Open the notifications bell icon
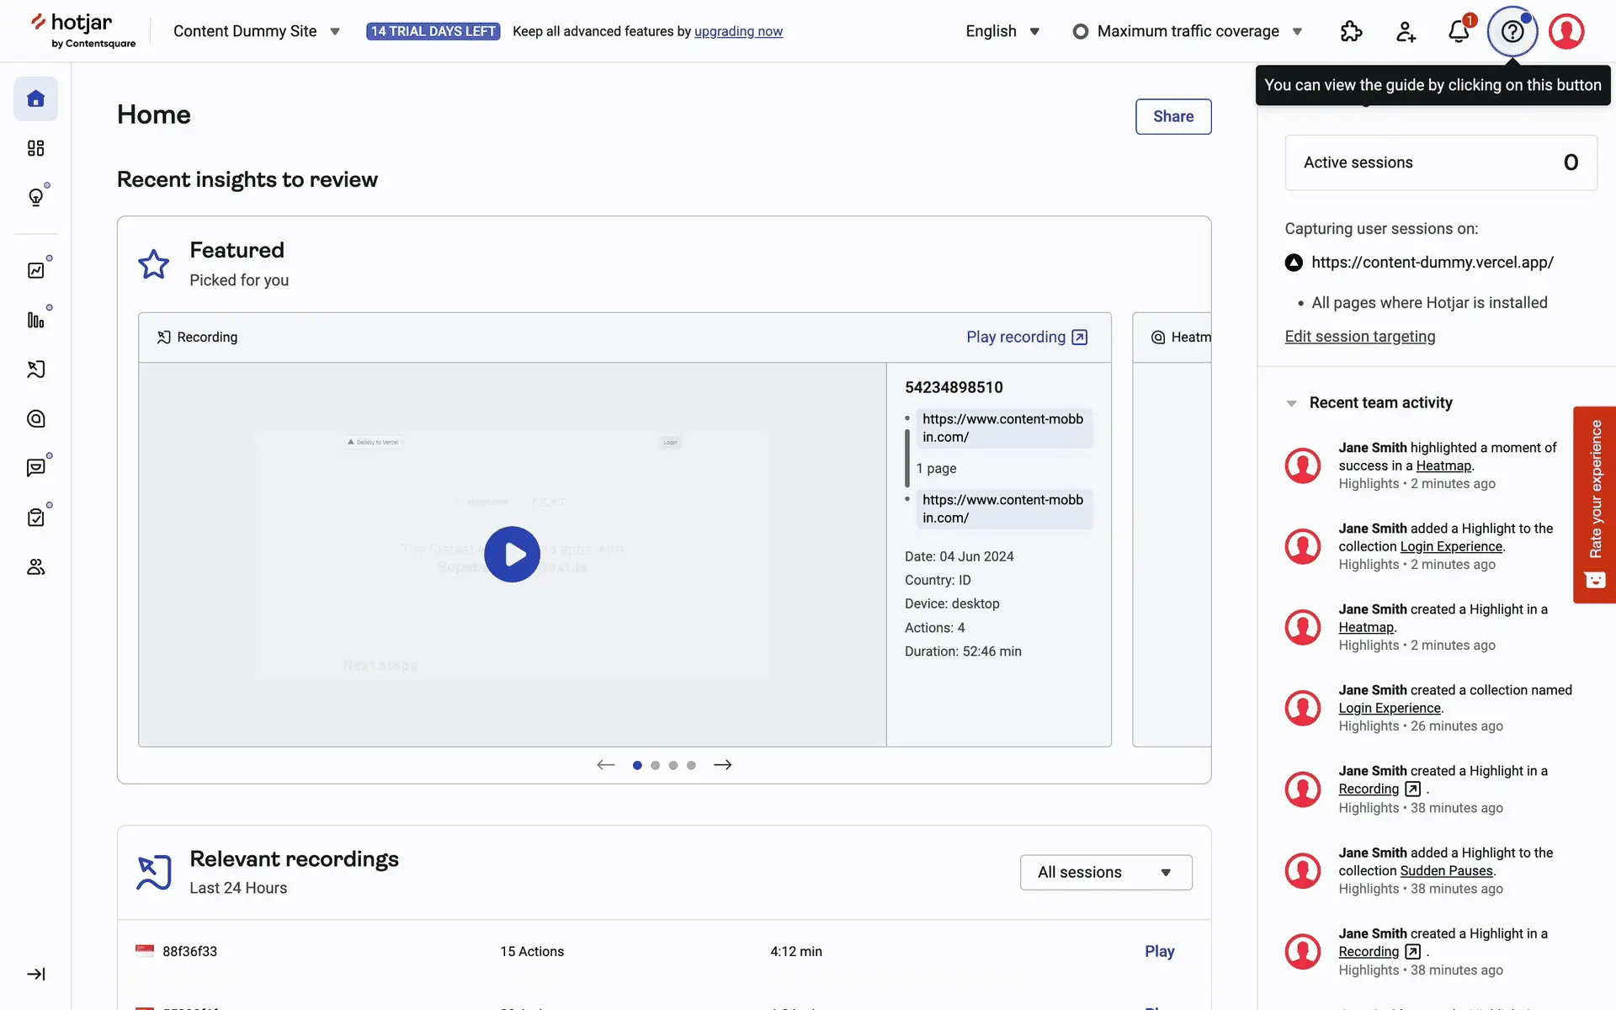The image size is (1616, 1010). coord(1459,32)
